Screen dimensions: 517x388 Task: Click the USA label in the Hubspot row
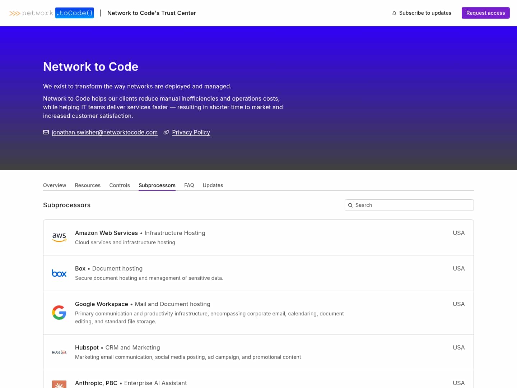click(459, 347)
